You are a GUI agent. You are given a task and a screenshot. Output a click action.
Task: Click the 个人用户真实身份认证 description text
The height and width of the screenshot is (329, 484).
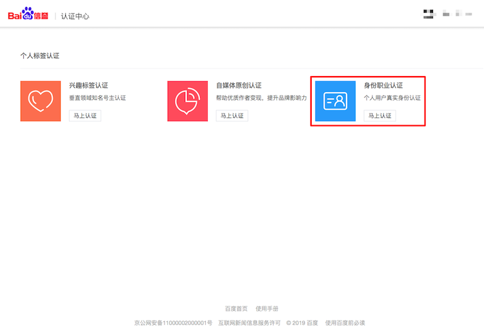pos(392,98)
